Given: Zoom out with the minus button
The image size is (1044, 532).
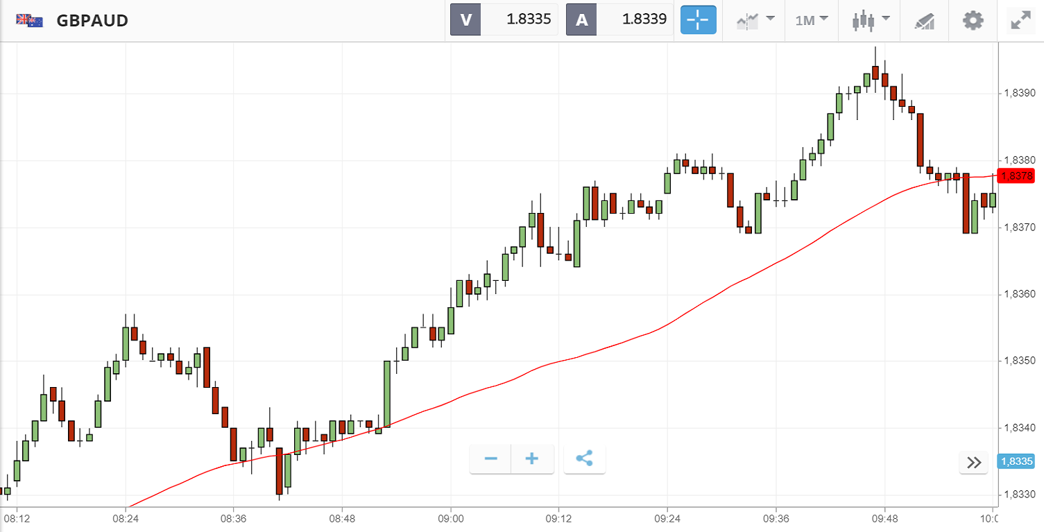Looking at the screenshot, I should pos(491,459).
